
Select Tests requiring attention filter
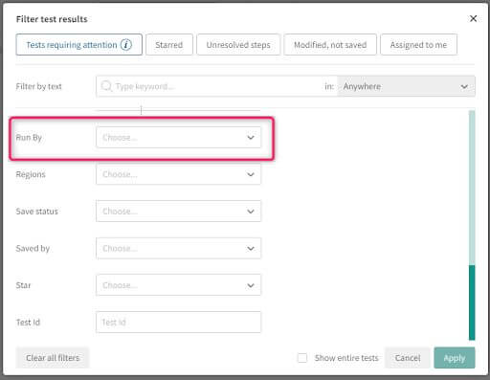click(x=79, y=45)
